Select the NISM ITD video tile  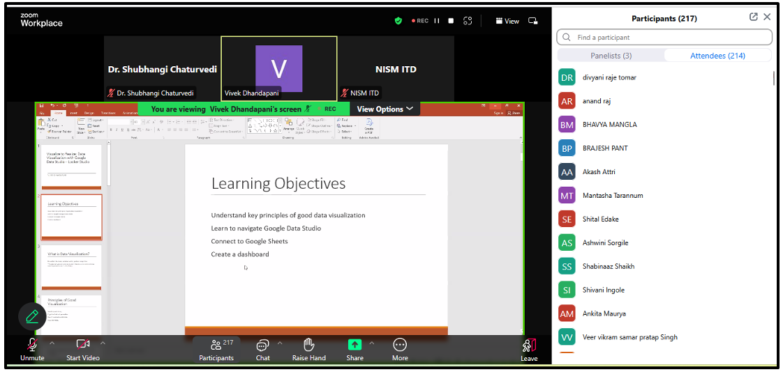tap(396, 68)
